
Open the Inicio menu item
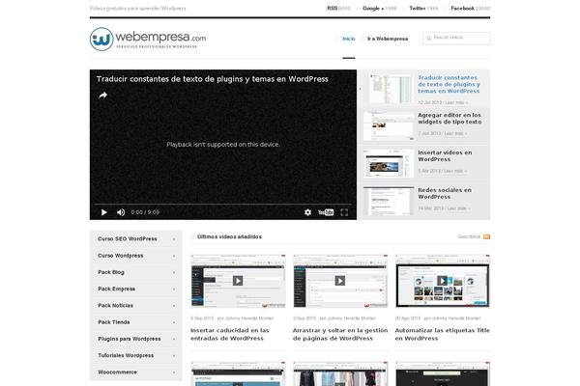tap(349, 39)
